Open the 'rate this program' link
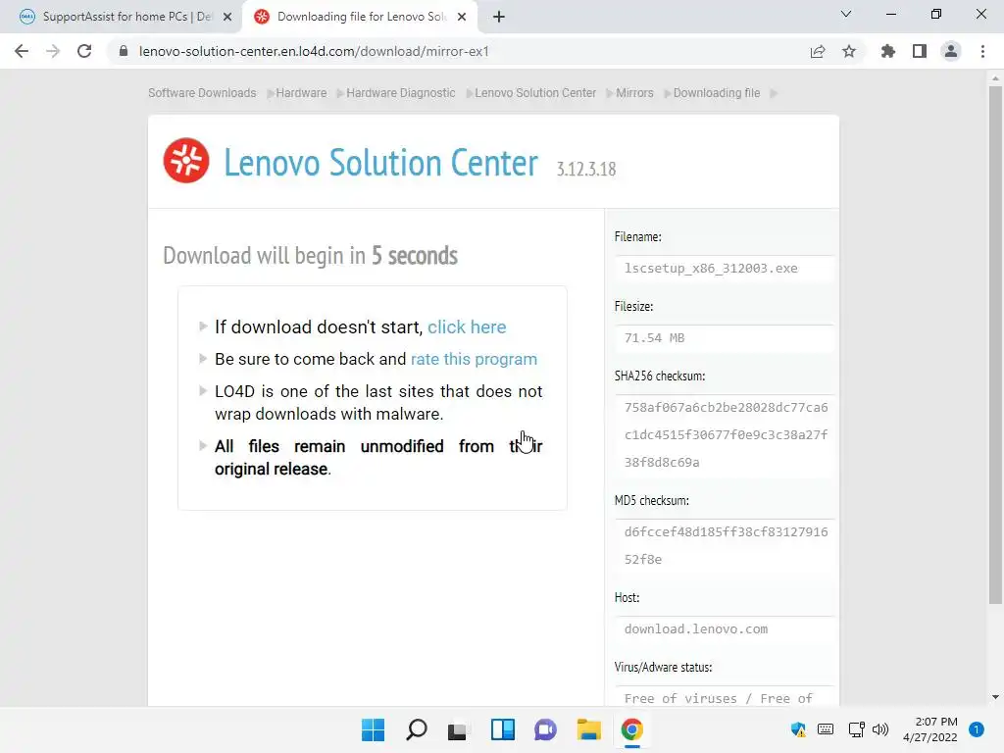 [474, 359]
